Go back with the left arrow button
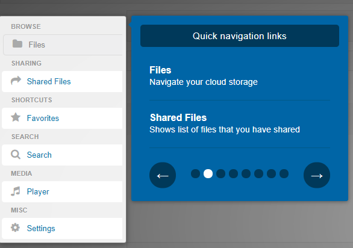The height and width of the screenshot is (248, 353). [163, 175]
